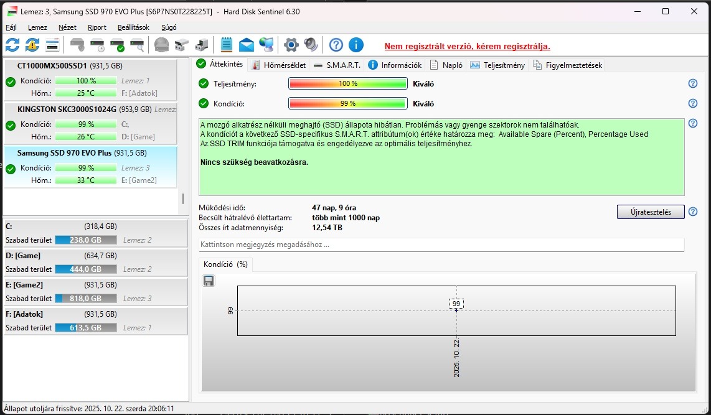711x415 pixels.
Task: Switch to the S.M.A.R.T. tab
Action: tap(337, 65)
